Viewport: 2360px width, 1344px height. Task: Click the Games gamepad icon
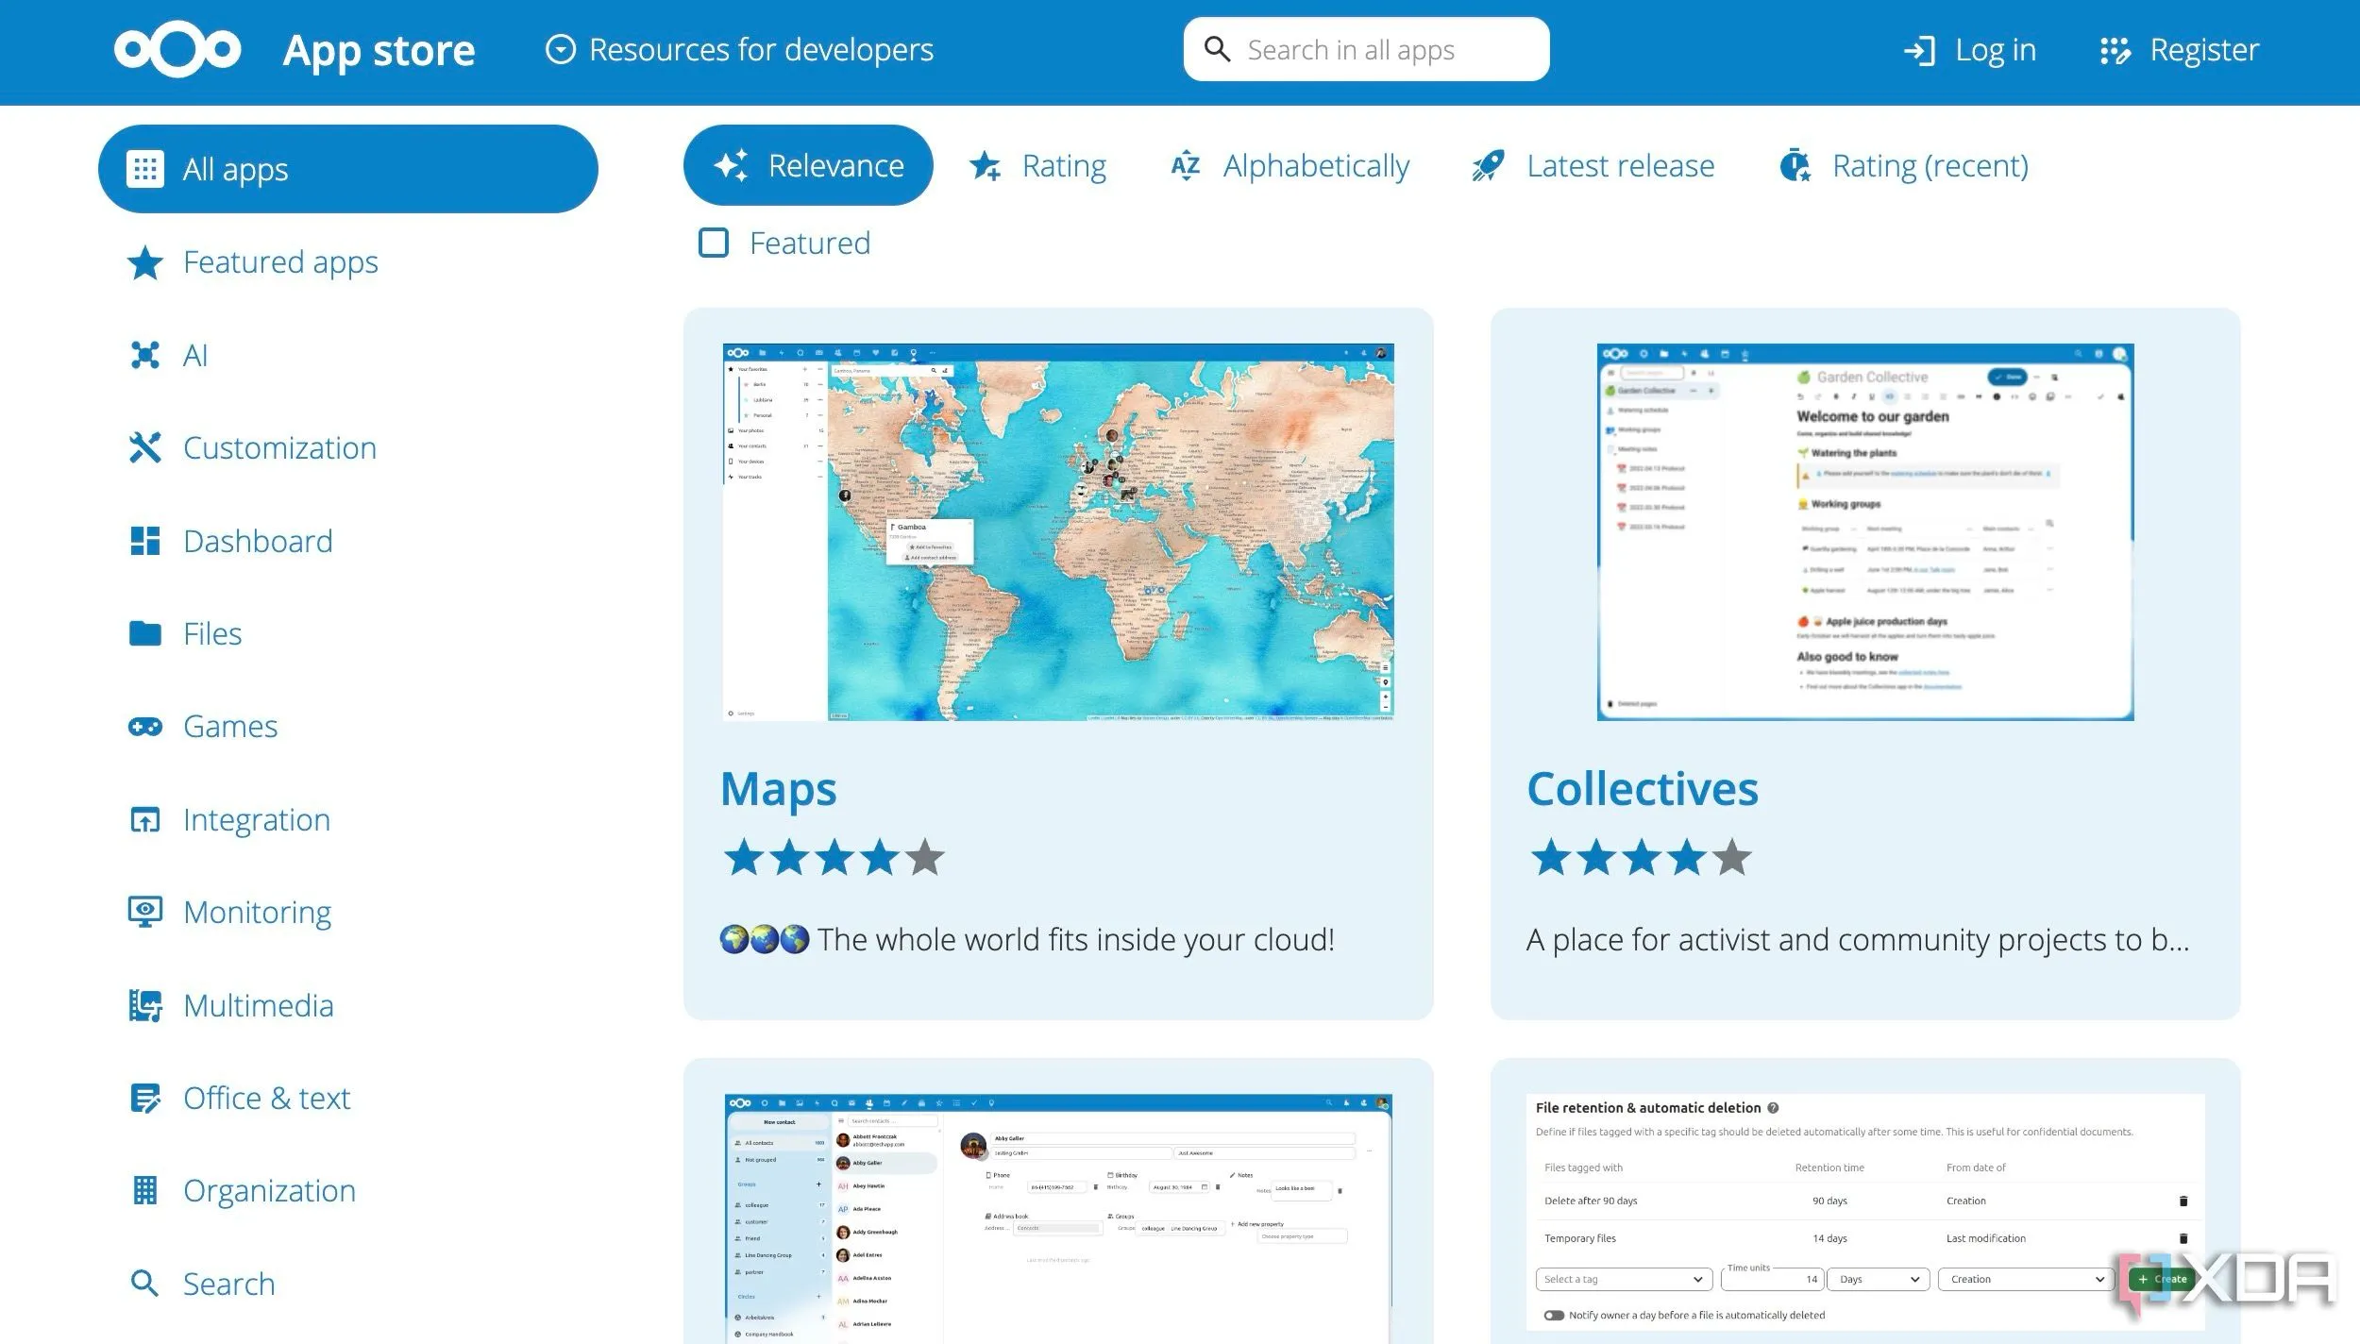[x=146, y=726]
